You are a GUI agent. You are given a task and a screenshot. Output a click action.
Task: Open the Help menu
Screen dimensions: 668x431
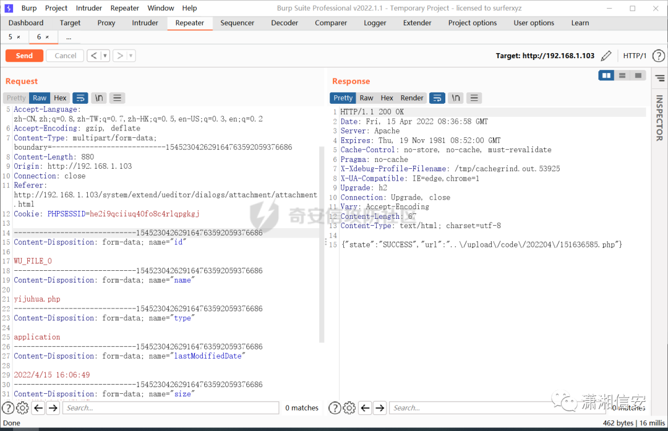(x=190, y=8)
